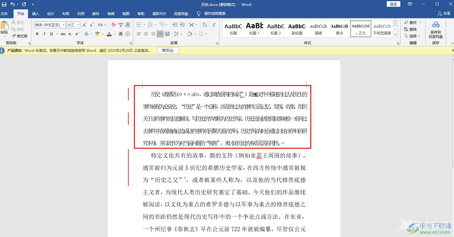Click the yellow text highlight color button
Image resolution: width=454 pixels, height=237 pixels.
point(98,34)
